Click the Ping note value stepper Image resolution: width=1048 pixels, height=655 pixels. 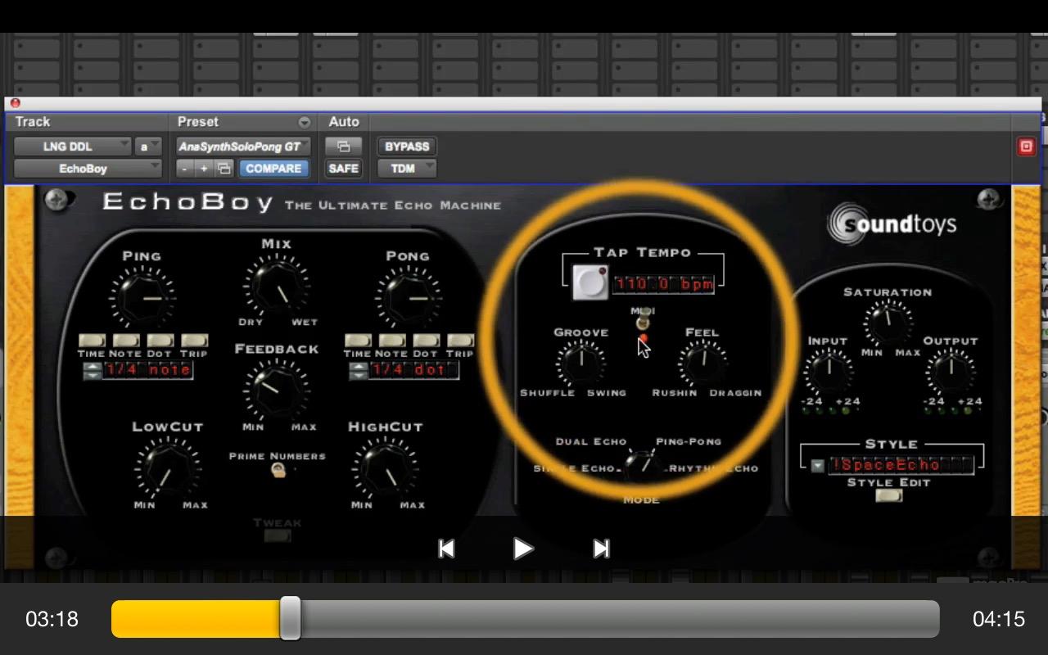[x=93, y=370]
